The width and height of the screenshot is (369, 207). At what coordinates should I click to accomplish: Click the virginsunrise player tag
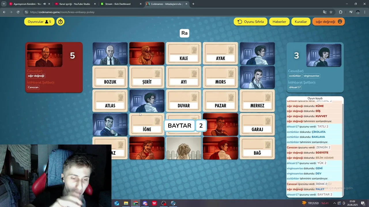point(311,76)
